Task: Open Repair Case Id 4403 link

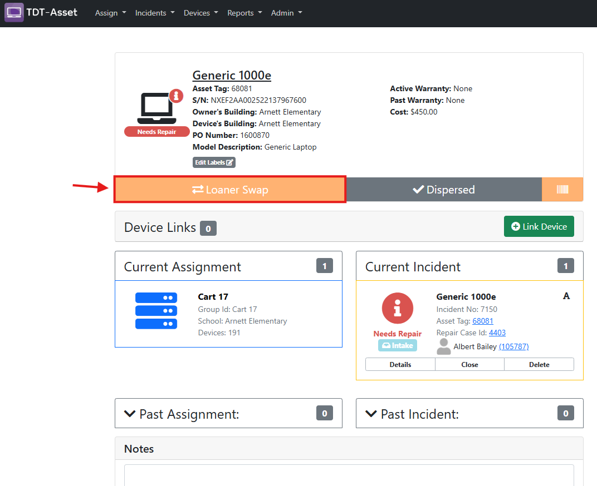Action: click(x=497, y=333)
